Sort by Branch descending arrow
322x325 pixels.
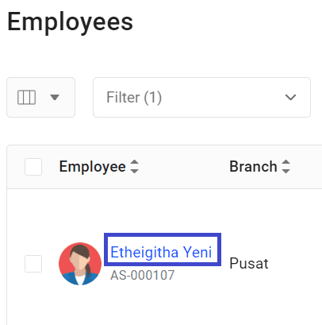point(286,171)
